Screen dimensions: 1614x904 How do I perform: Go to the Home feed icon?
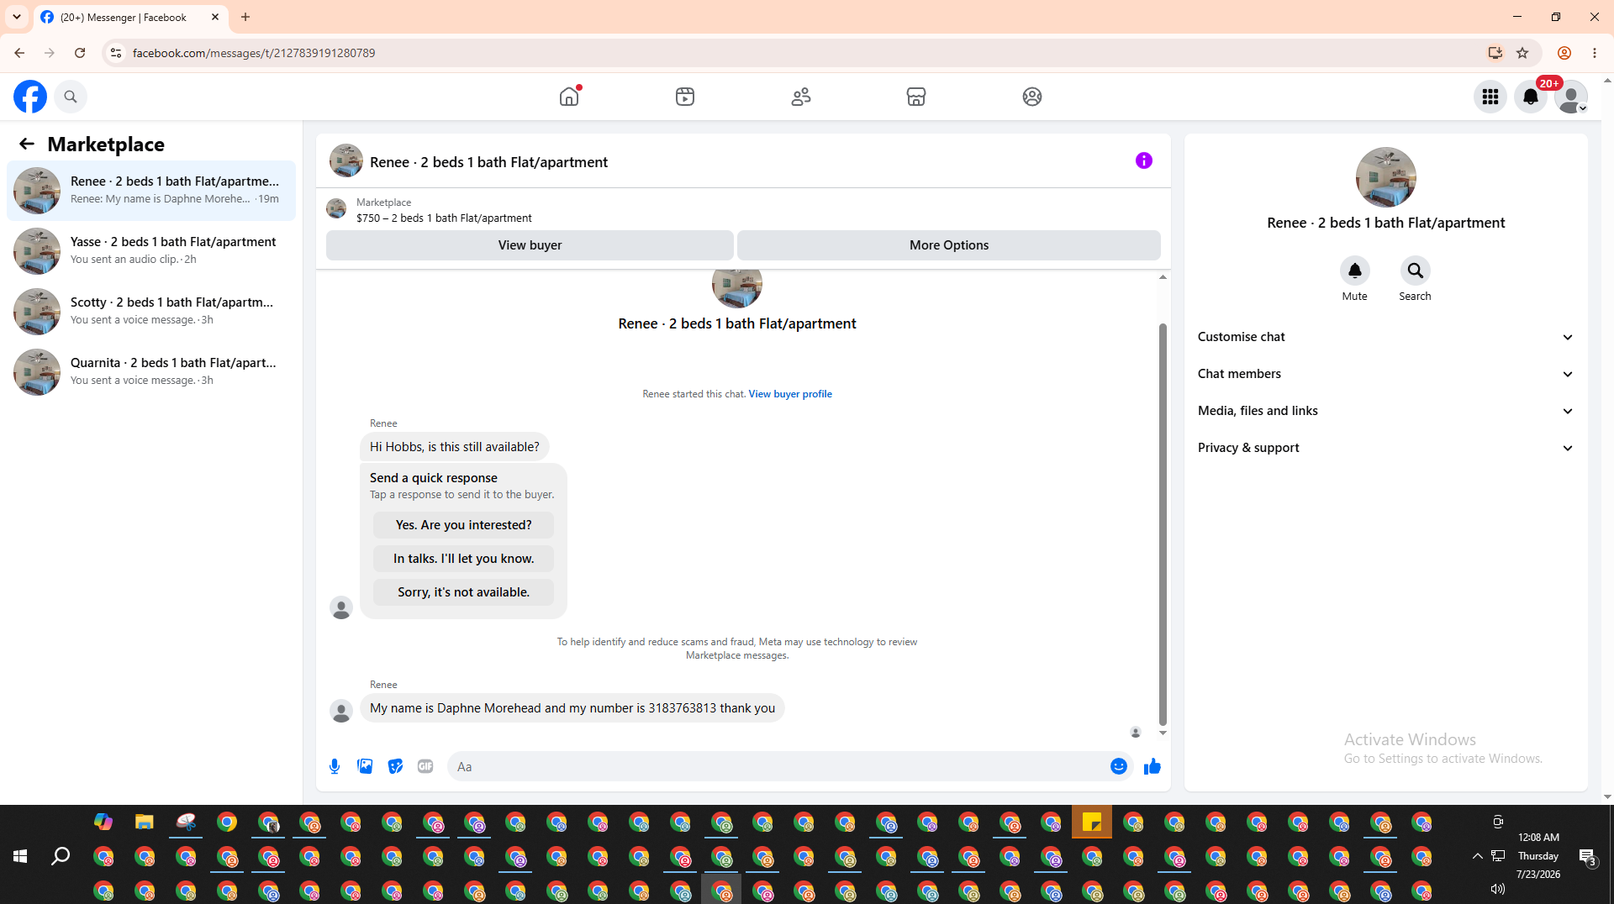[569, 97]
